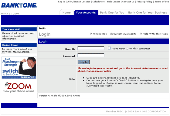Screen dimensions: 170x116
Task: Open the ZOOM view your checks online banner
Action: pos(19,87)
